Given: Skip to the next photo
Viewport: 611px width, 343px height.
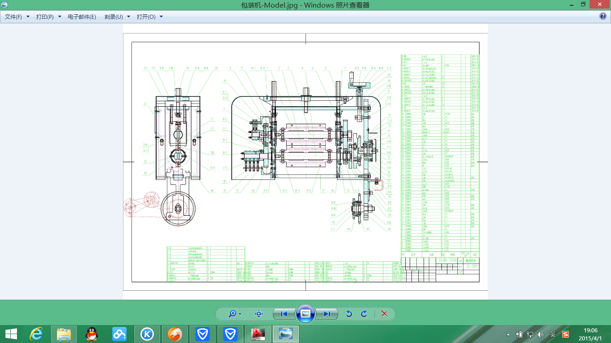Looking at the screenshot, I should click(327, 314).
